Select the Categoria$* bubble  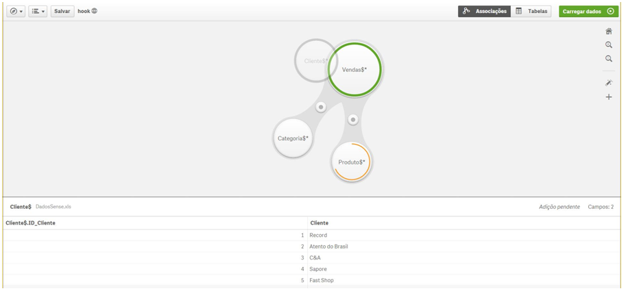click(293, 138)
